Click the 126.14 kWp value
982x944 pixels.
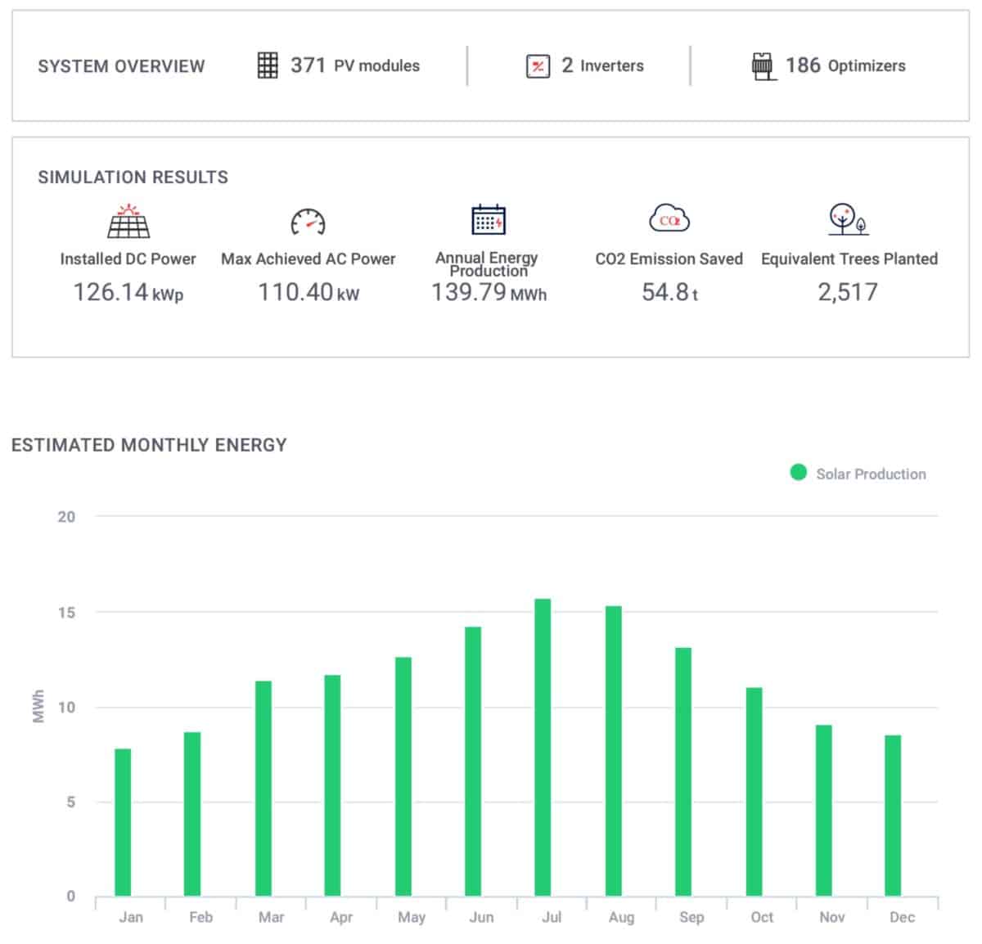tap(128, 292)
